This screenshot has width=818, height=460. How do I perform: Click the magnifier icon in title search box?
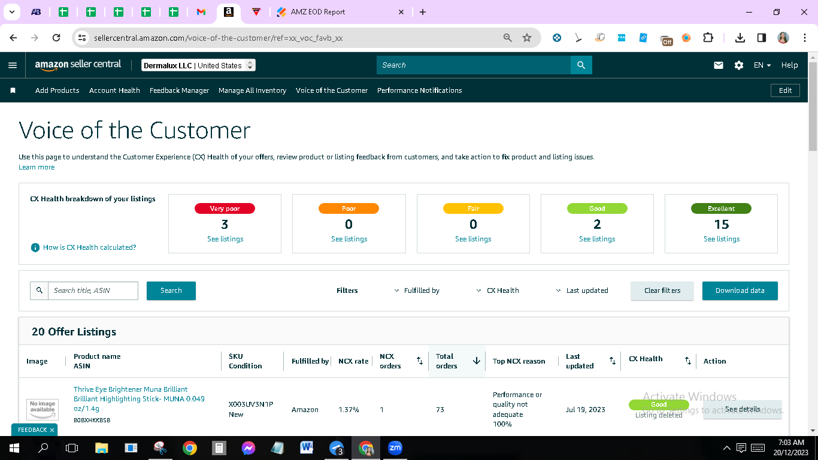point(40,290)
